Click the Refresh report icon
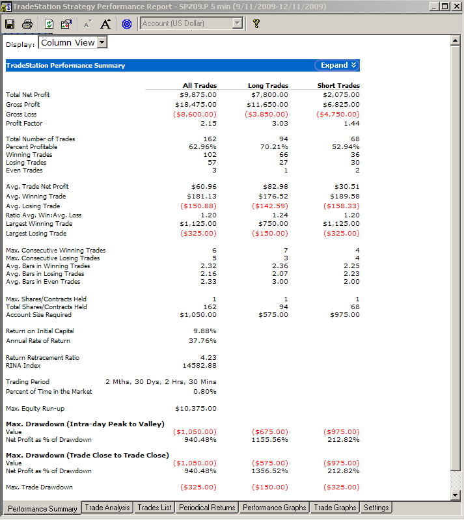 (49, 24)
